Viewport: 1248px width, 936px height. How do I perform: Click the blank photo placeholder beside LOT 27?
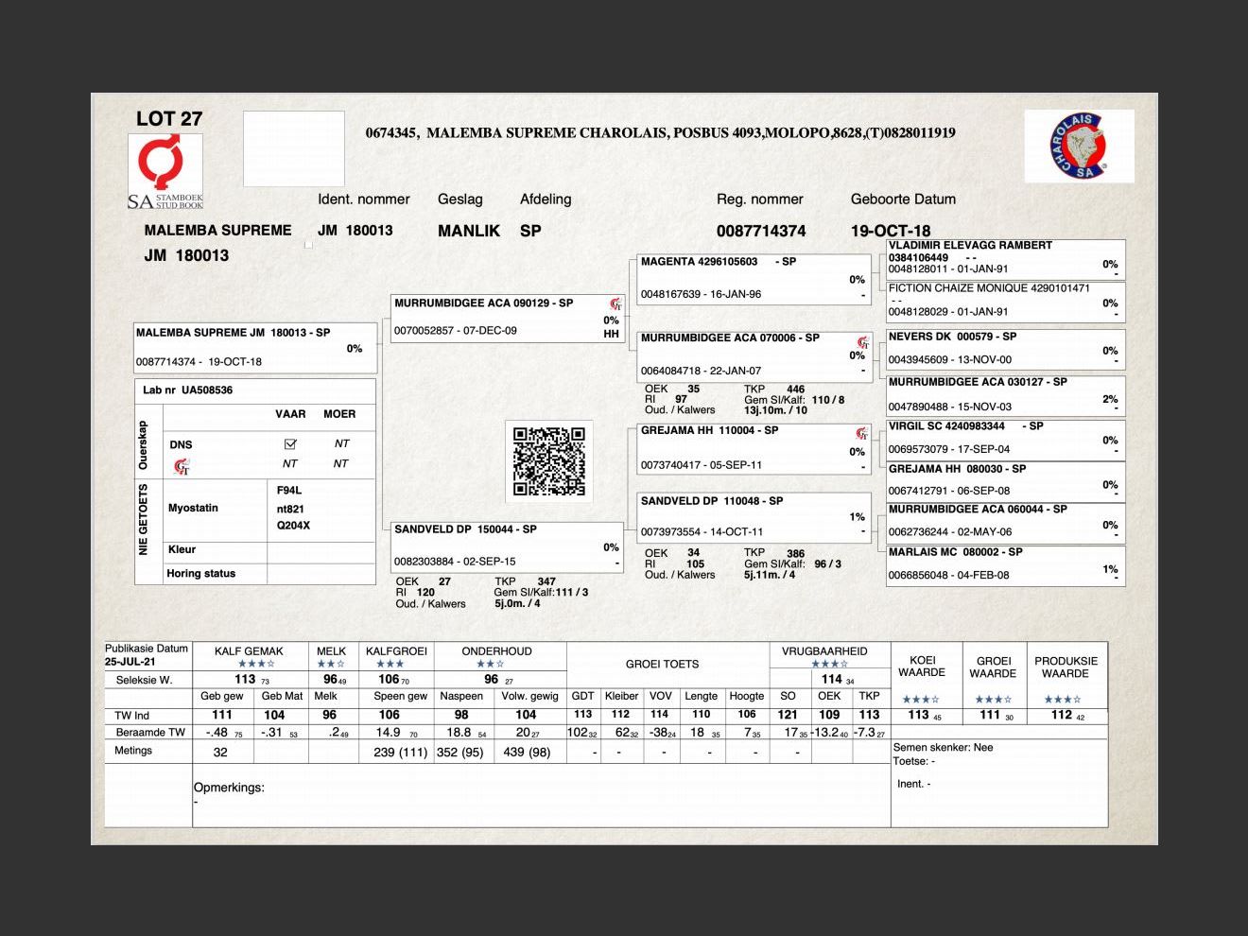click(x=294, y=148)
